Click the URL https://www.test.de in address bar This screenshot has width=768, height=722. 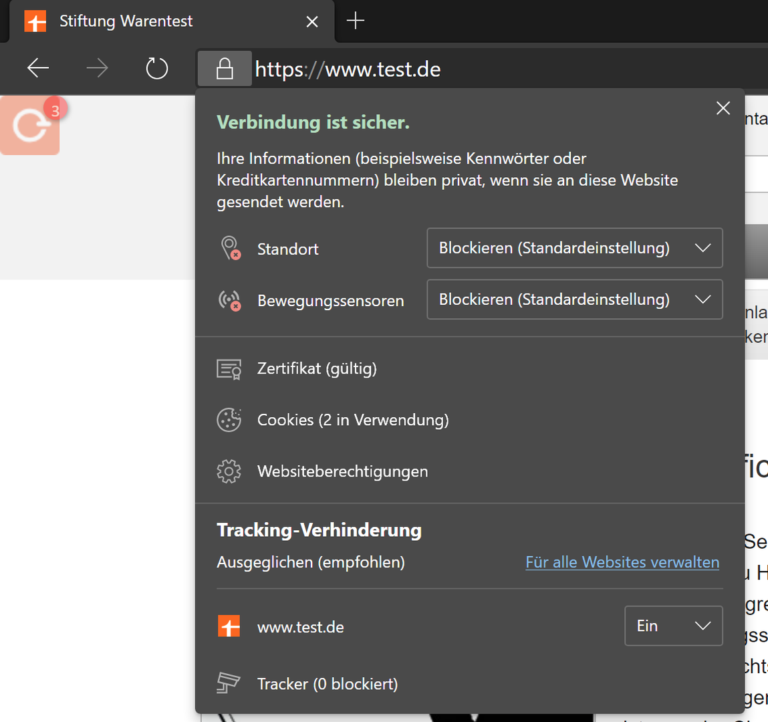[348, 69]
